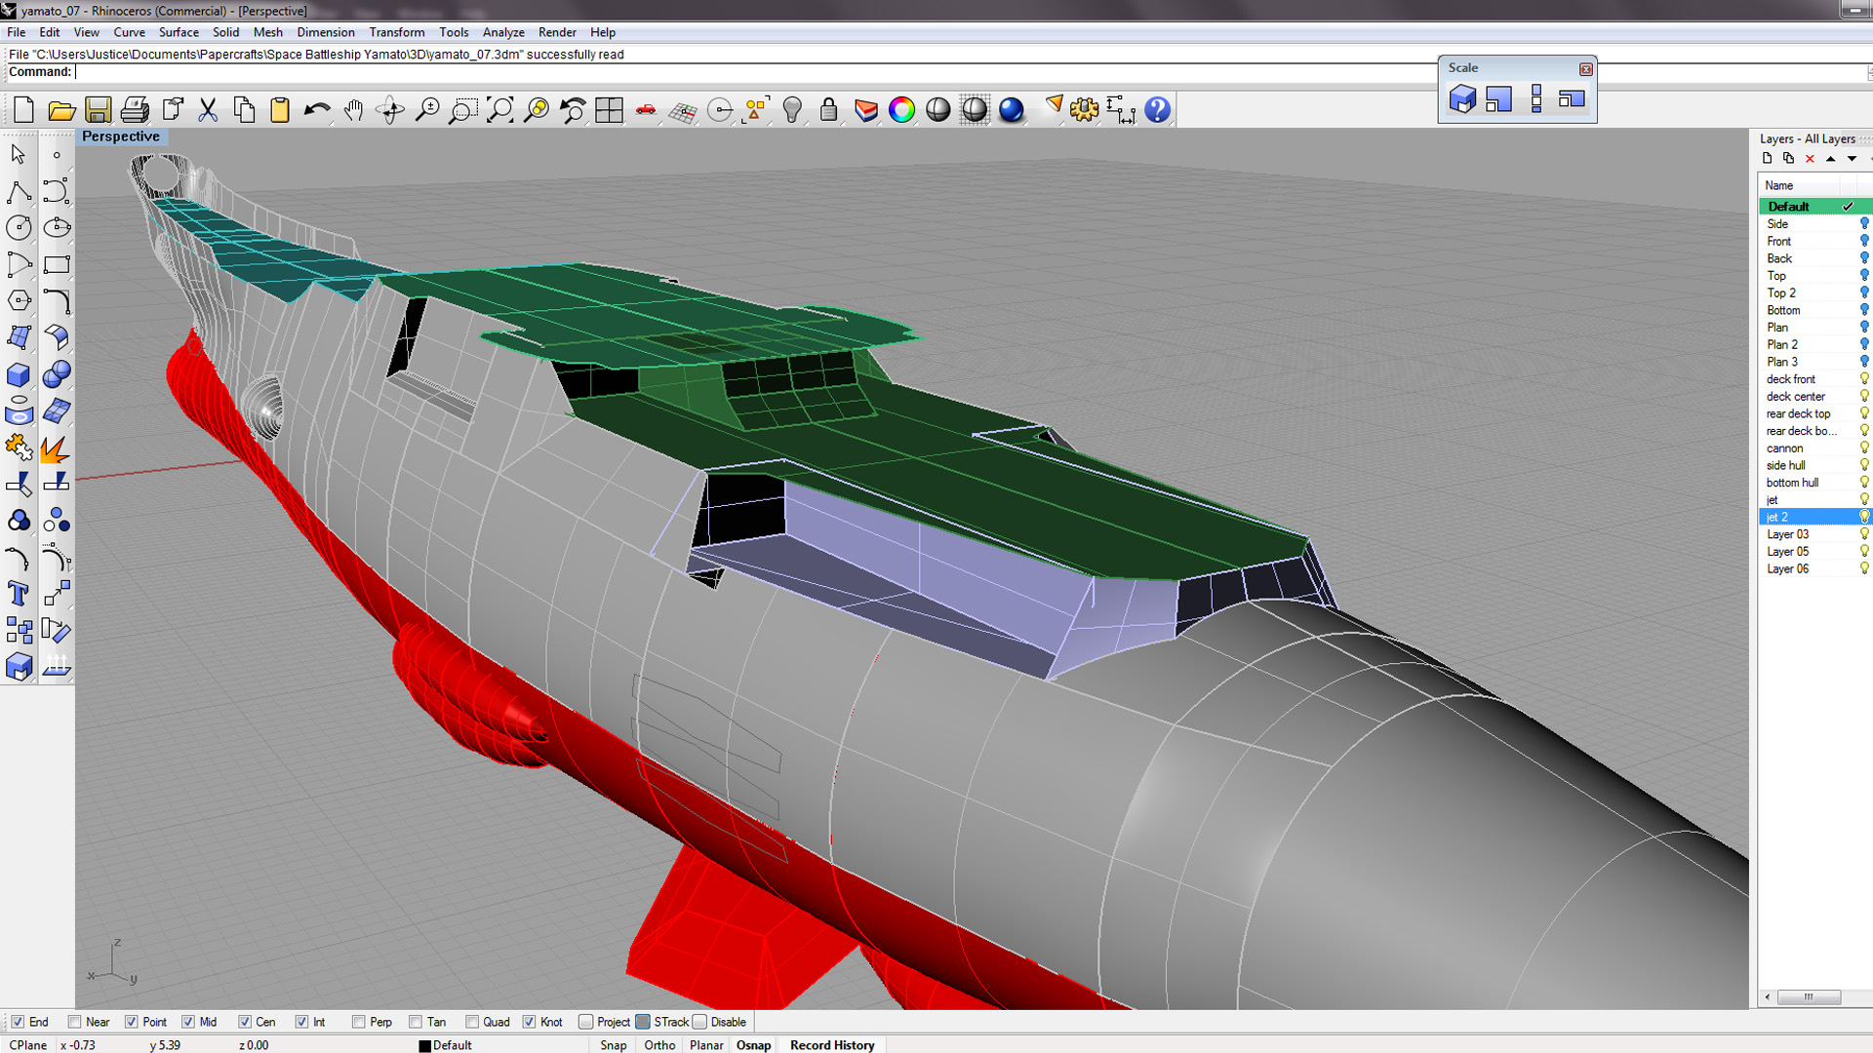Image resolution: width=1873 pixels, height=1053 pixels.
Task: Toggle Planar in the status bar
Action: click(x=706, y=1045)
